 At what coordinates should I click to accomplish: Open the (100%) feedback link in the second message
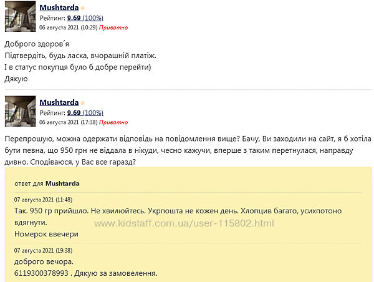(95, 112)
